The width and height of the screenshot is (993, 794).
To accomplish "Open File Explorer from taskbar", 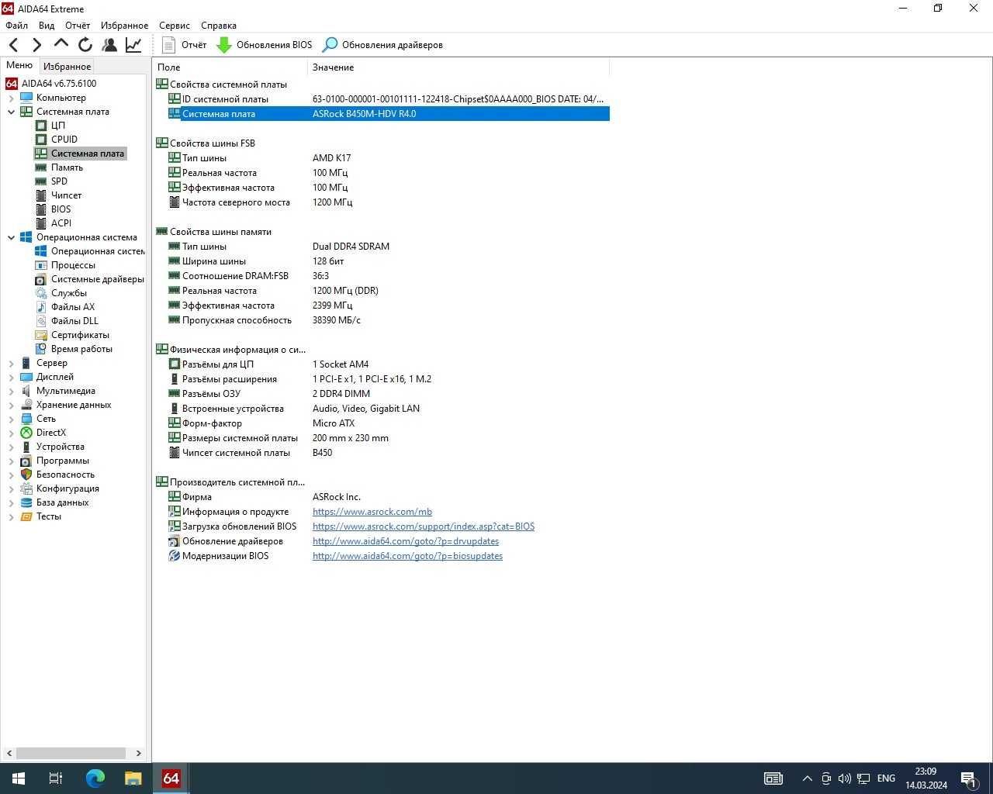I will (x=133, y=778).
